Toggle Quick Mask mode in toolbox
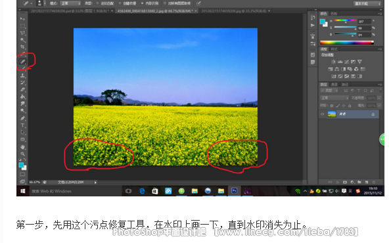Viewport: 391px width, 243px height. (x=22, y=174)
